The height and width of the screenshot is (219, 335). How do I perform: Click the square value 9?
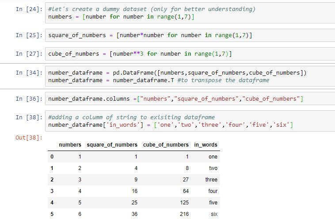pos(136,180)
